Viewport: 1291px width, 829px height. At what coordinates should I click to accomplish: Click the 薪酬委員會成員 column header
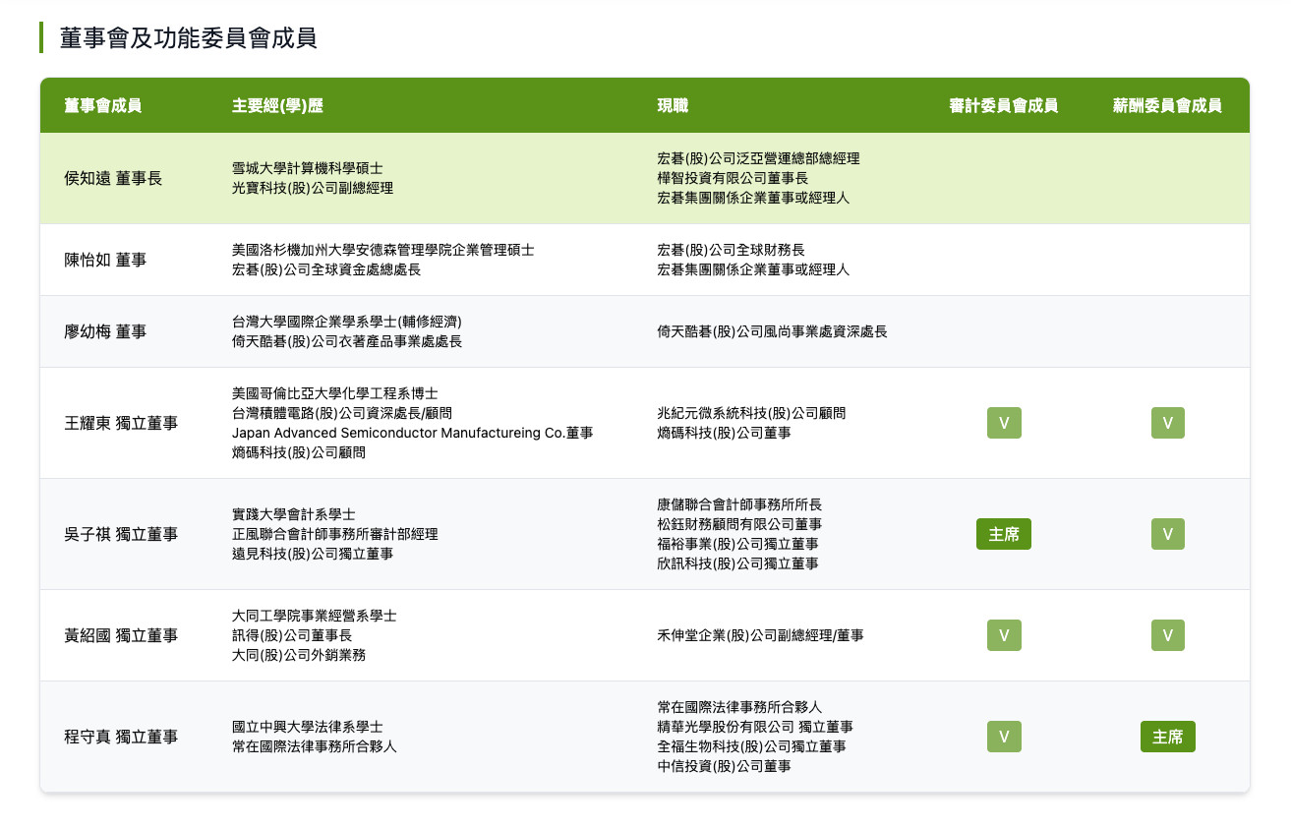[x=1167, y=105]
